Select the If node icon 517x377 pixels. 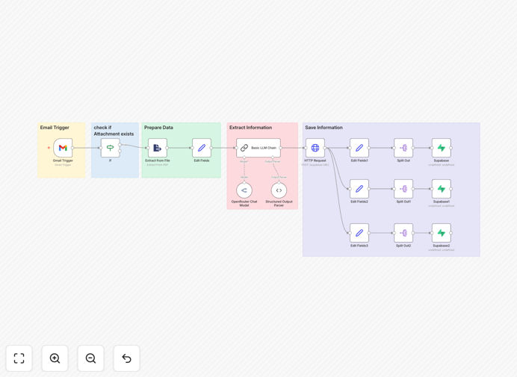[110, 148]
